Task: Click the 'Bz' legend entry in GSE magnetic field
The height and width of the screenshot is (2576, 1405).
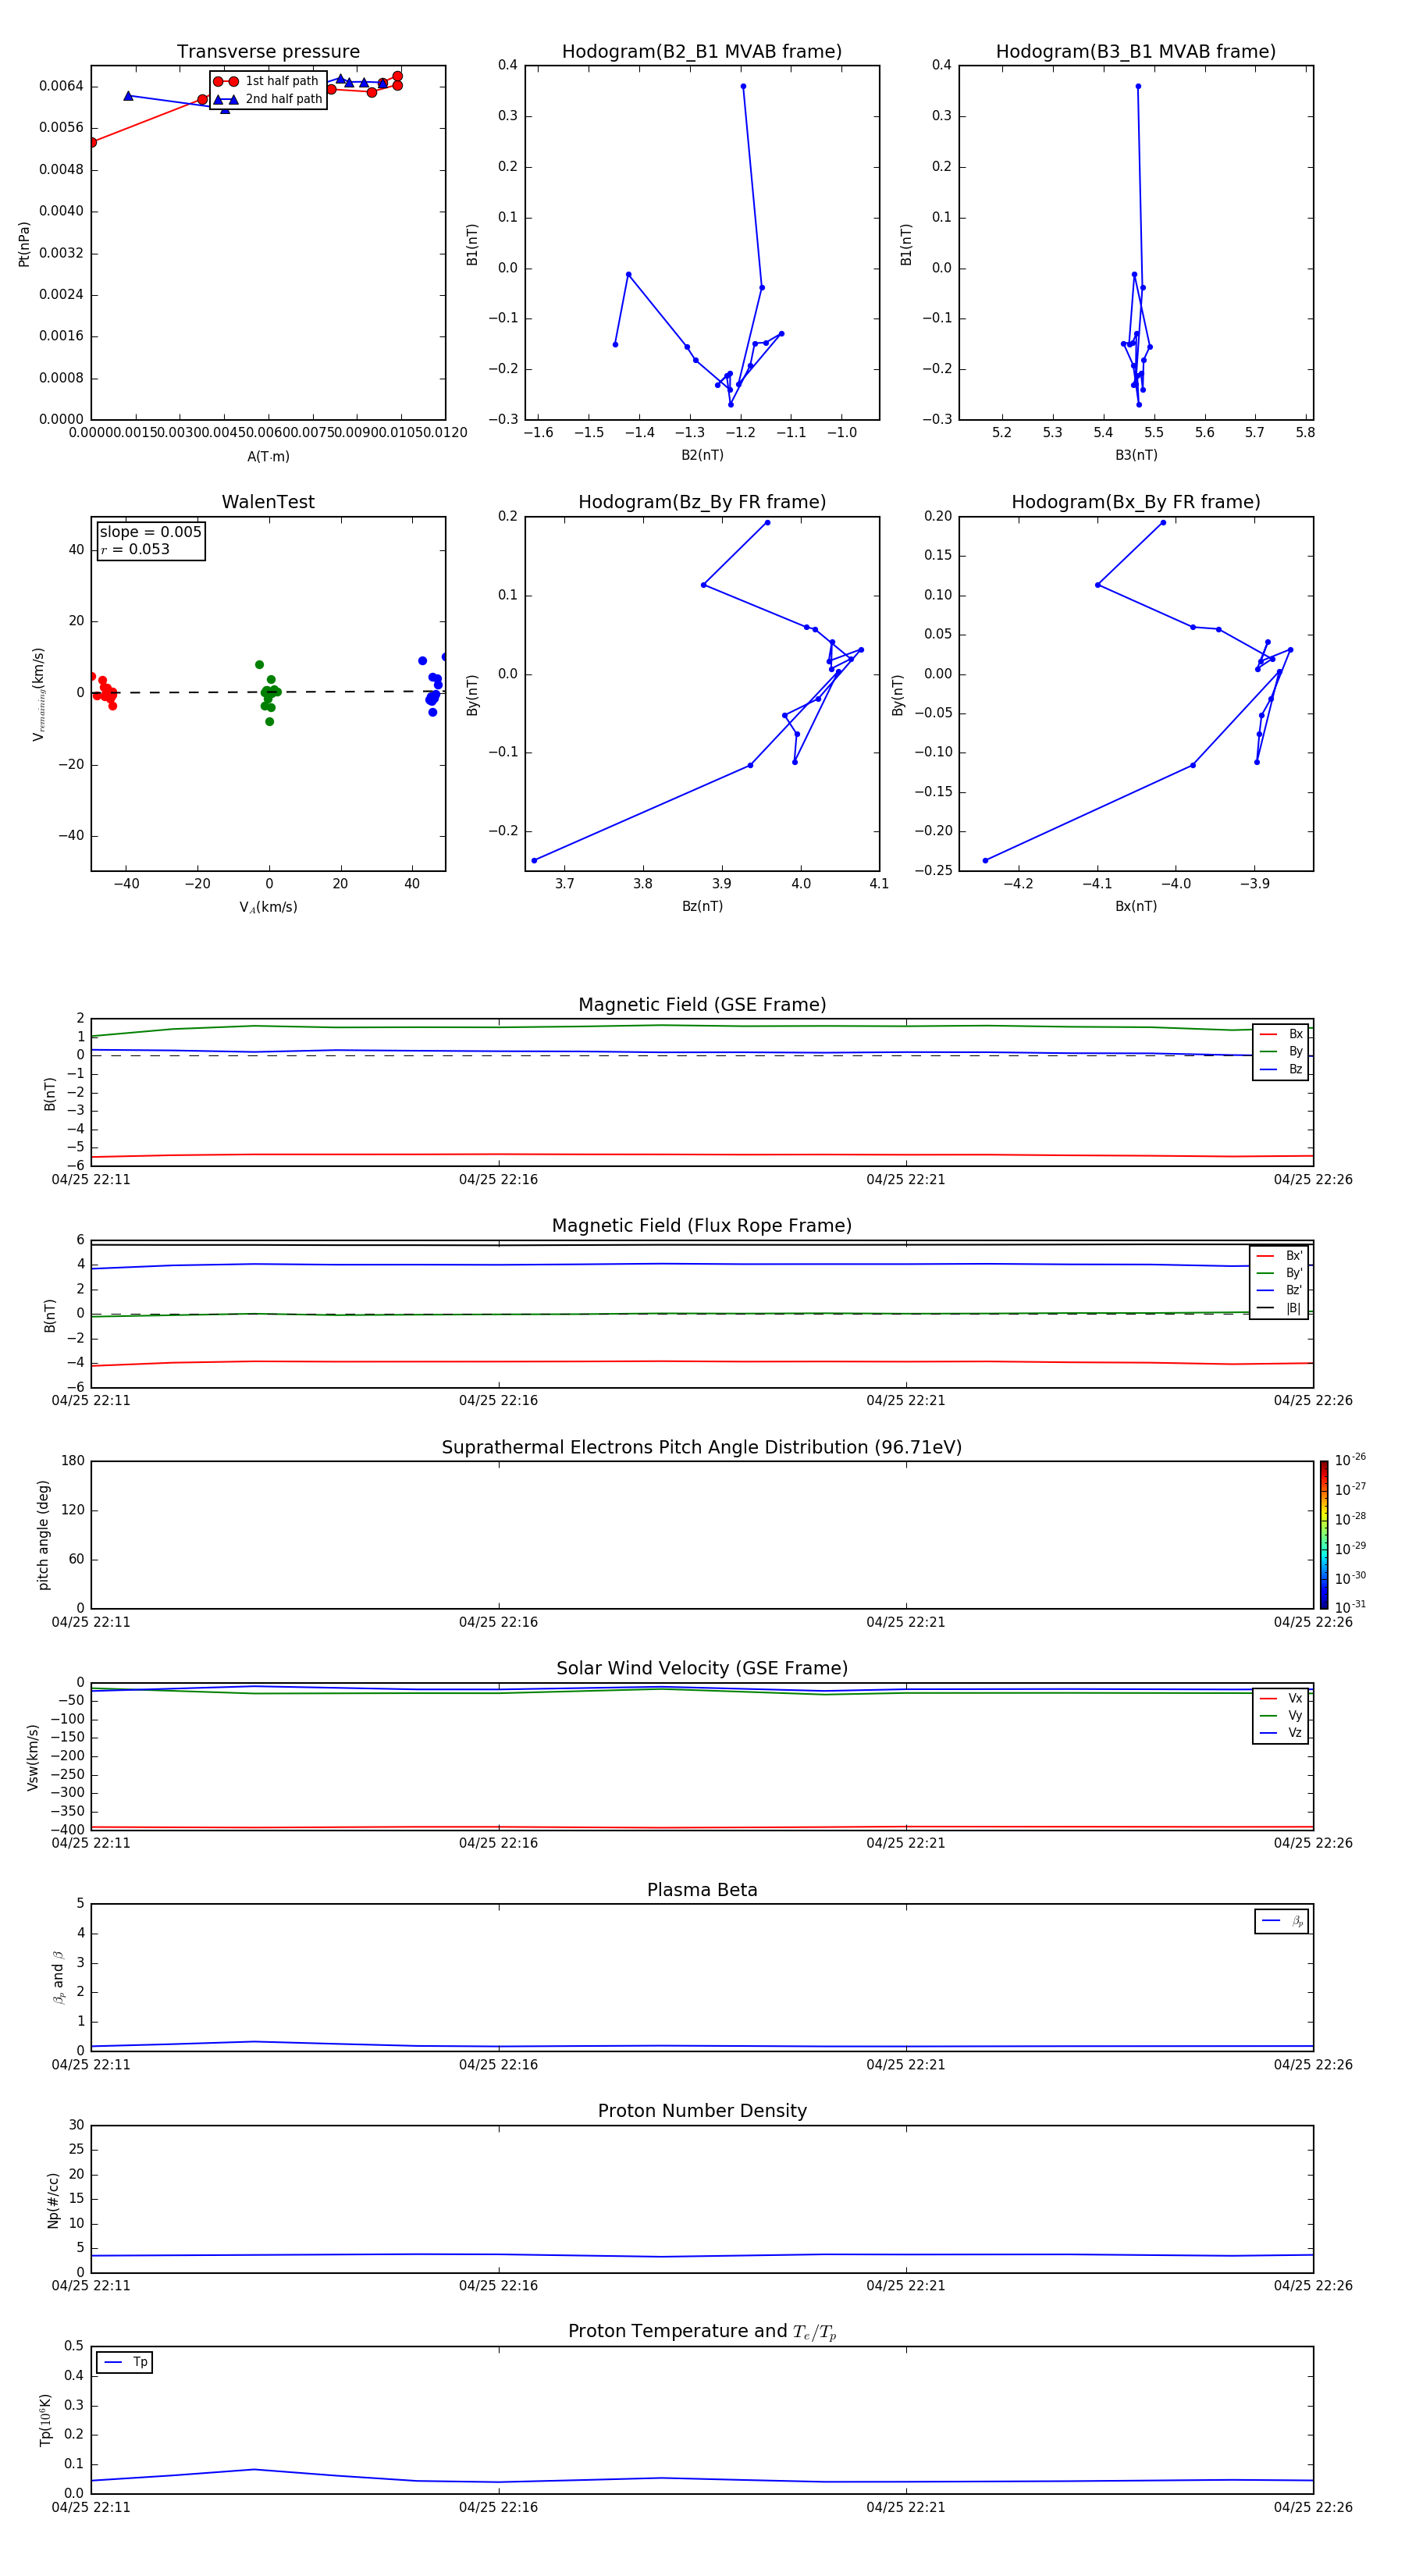Action: [x=1281, y=1069]
